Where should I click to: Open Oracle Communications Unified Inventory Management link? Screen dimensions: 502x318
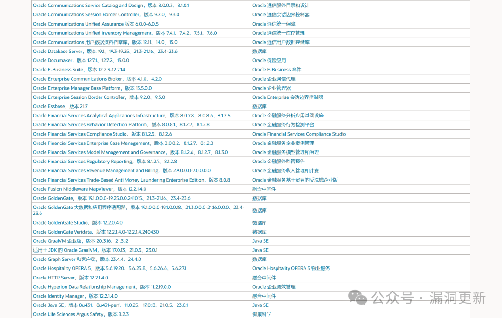click(125, 33)
